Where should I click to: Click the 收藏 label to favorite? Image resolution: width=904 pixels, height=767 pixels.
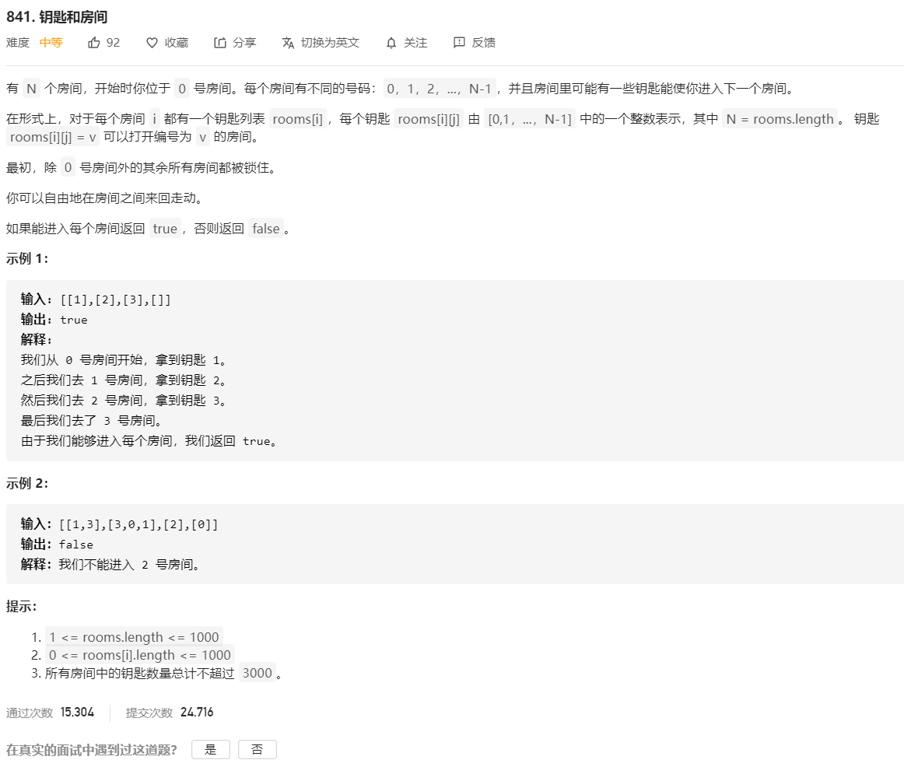[177, 43]
